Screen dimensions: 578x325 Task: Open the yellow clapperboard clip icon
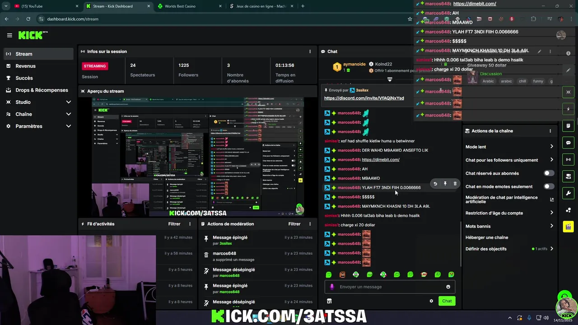click(568, 226)
